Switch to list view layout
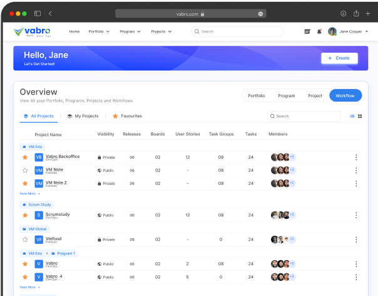Screen dimensions: 378x296 pyautogui.click(x=352, y=116)
